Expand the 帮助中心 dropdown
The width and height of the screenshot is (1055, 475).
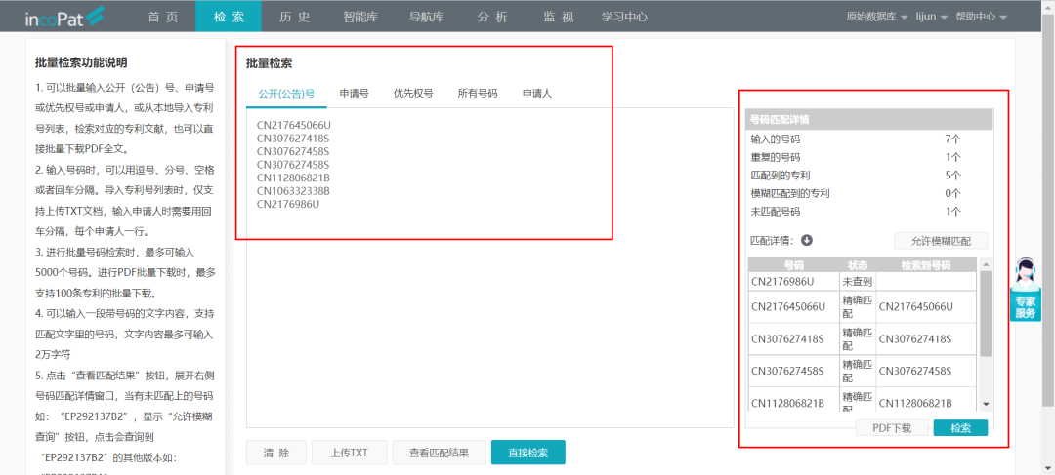pos(980,17)
